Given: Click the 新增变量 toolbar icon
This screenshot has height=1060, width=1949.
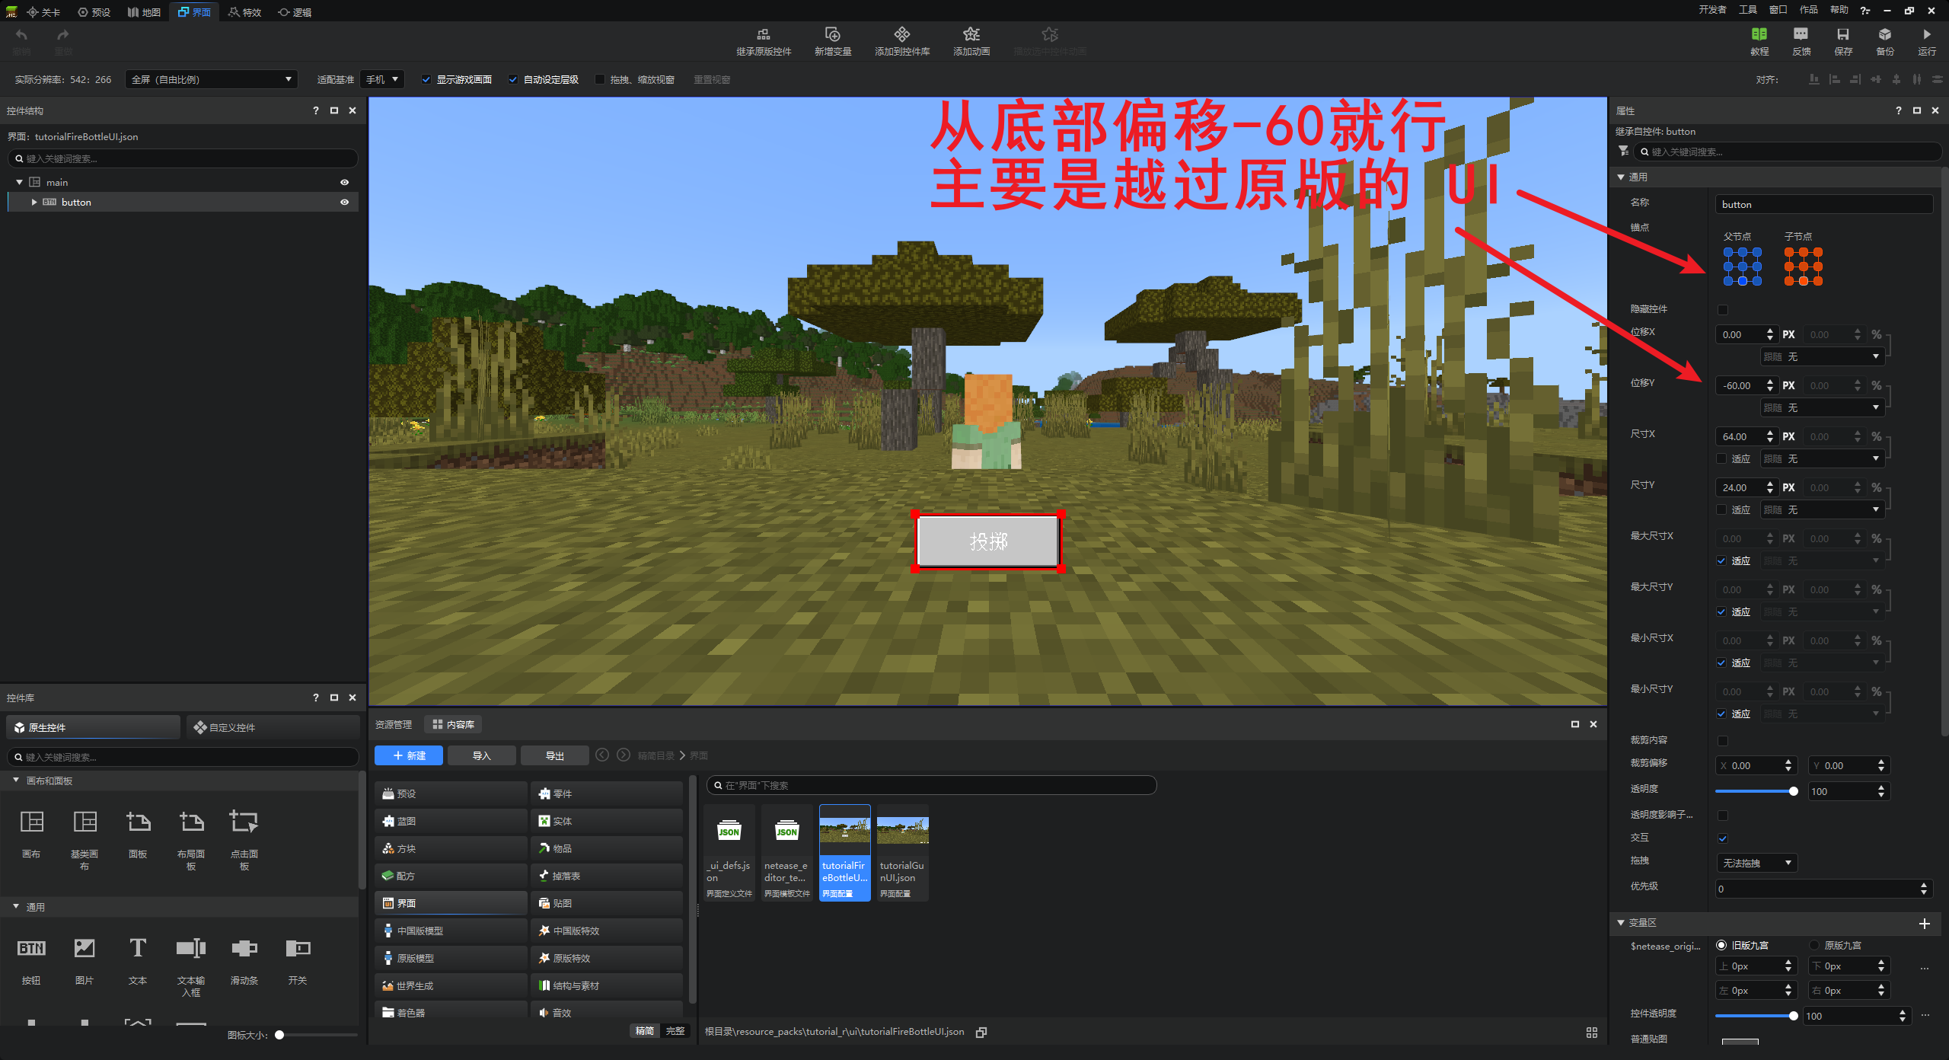Looking at the screenshot, I should click(832, 34).
